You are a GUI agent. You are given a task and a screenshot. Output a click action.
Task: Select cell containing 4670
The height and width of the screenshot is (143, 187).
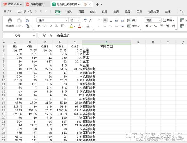[x=15, y=103]
